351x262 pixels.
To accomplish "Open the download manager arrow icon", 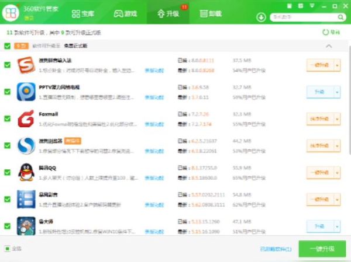I will [x=261, y=17].
